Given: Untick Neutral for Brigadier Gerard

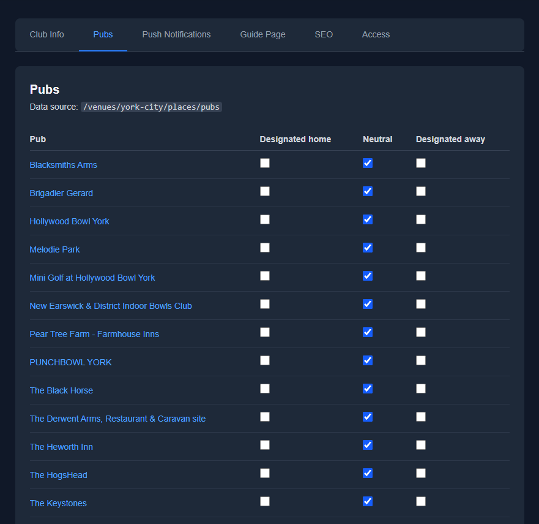Looking at the screenshot, I should coord(368,191).
